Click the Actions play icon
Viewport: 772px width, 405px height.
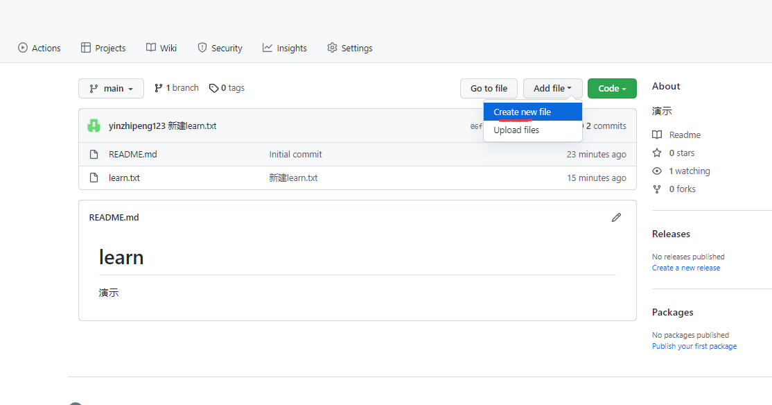pyautogui.click(x=23, y=47)
